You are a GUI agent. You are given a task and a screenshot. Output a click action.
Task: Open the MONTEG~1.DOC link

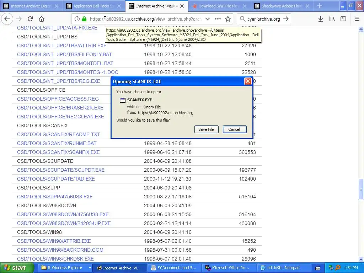pos(68,72)
